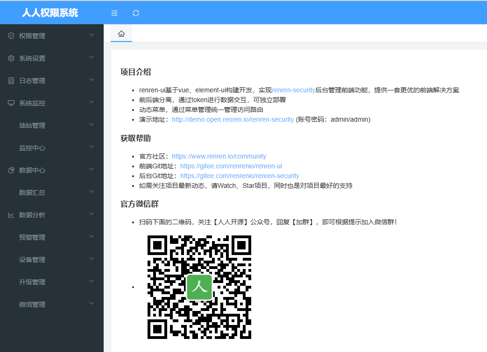Click the 人人权限系统 title logo
Screen dimensions: 487x352
pos(50,13)
